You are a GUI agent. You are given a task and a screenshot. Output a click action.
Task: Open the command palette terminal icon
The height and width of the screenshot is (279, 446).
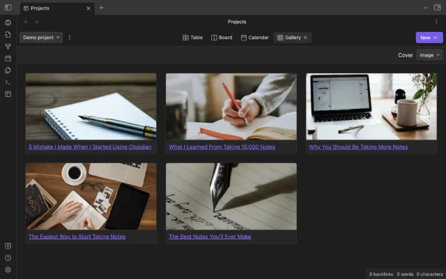(8, 82)
